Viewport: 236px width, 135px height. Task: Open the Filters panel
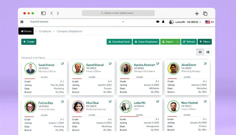205,42
